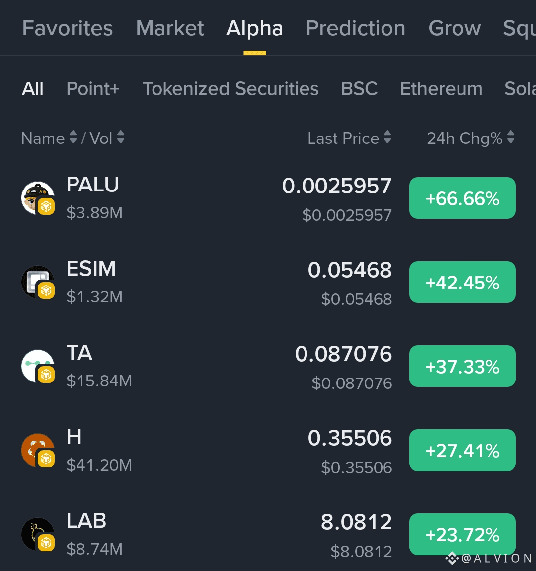Open the H token logo
536x571 pixels.
[x=38, y=450]
